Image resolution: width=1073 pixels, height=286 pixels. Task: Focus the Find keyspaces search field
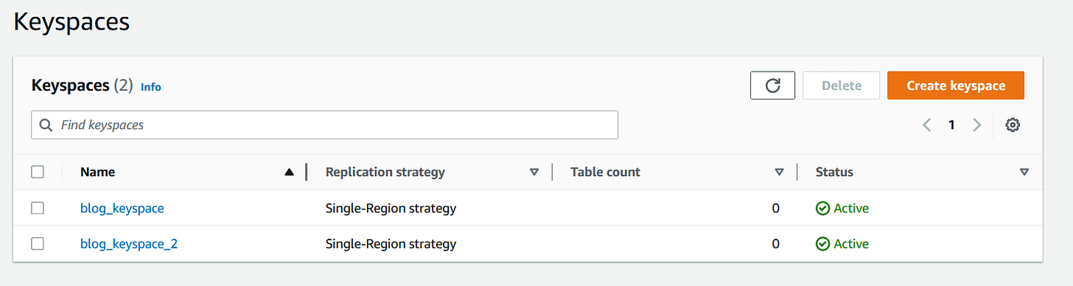pos(324,125)
